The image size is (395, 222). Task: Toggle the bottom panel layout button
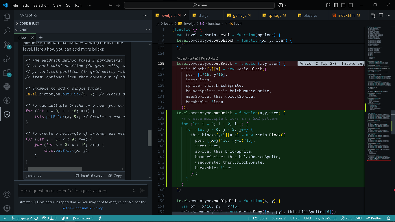click(343, 5)
